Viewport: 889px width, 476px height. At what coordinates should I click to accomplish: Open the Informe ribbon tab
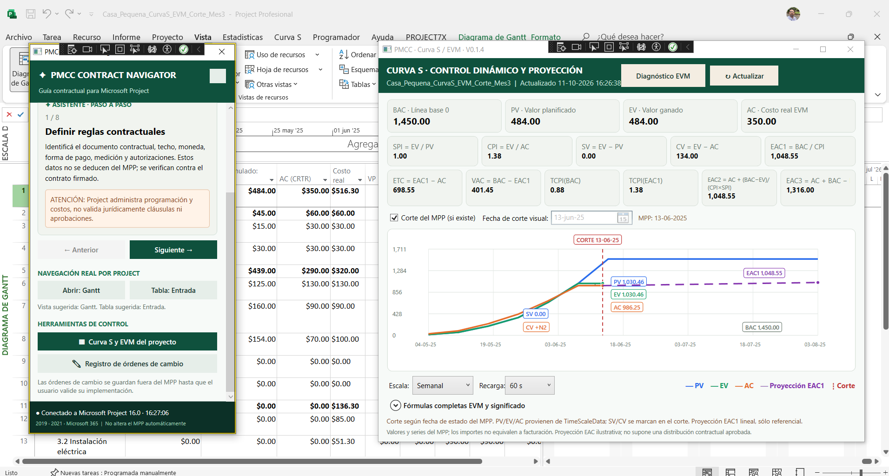126,37
